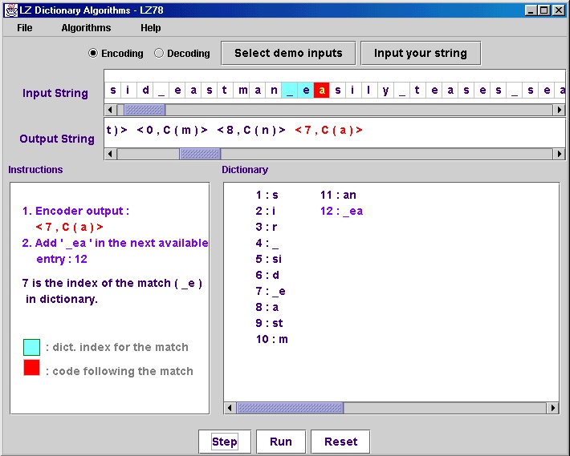
Task: Click dictionary entry '1 : s'
Action: tap(267, 196)
